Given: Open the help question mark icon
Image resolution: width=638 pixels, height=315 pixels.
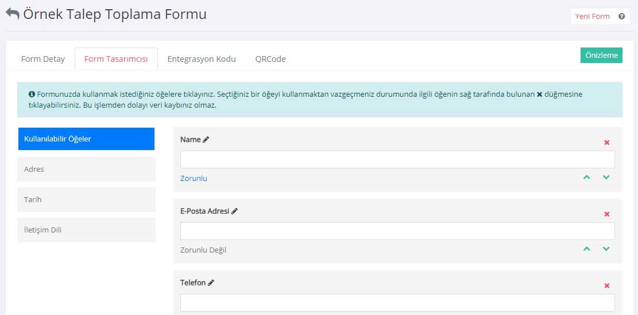Looking at the screenshot, I should pyautogui.click(x=621, y=17).
